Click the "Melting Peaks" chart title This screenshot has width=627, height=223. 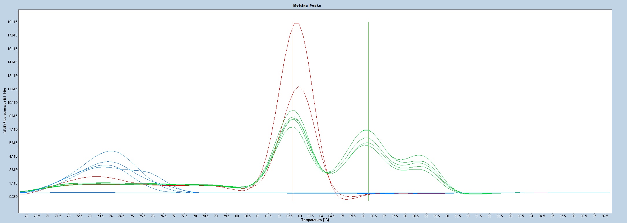coord(307,5)
